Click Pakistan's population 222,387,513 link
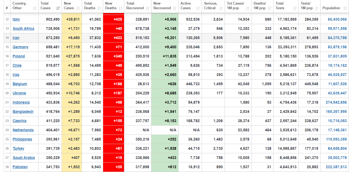This screenshot has height=172, width=349. 336,167
